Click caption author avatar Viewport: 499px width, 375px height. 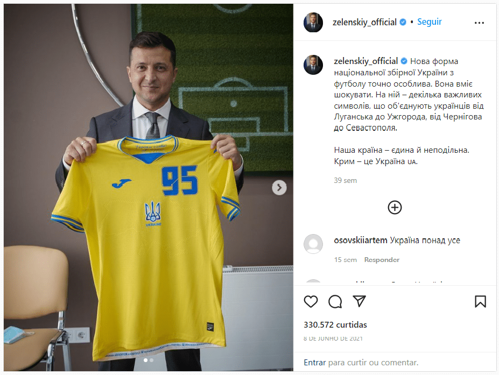[x=313, y=65]
